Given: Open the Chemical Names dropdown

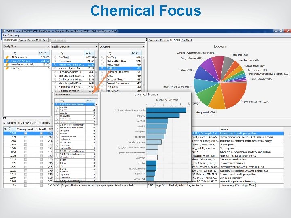Looking at the screenshot, I should (76, 94).
